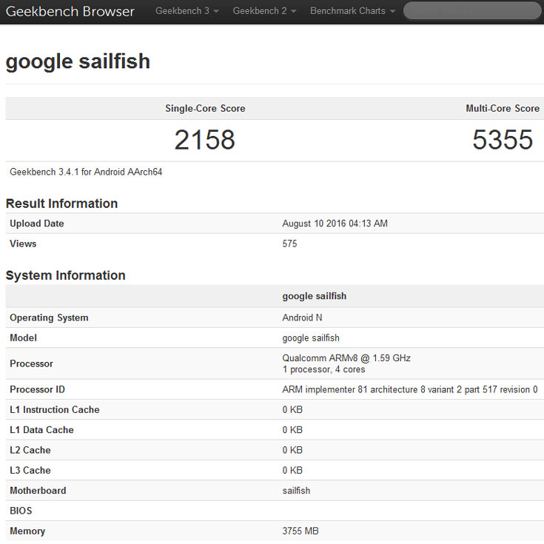Click the Multi-Core Score header label
This screenshot has width=544, height=544.
coord(503,108)
